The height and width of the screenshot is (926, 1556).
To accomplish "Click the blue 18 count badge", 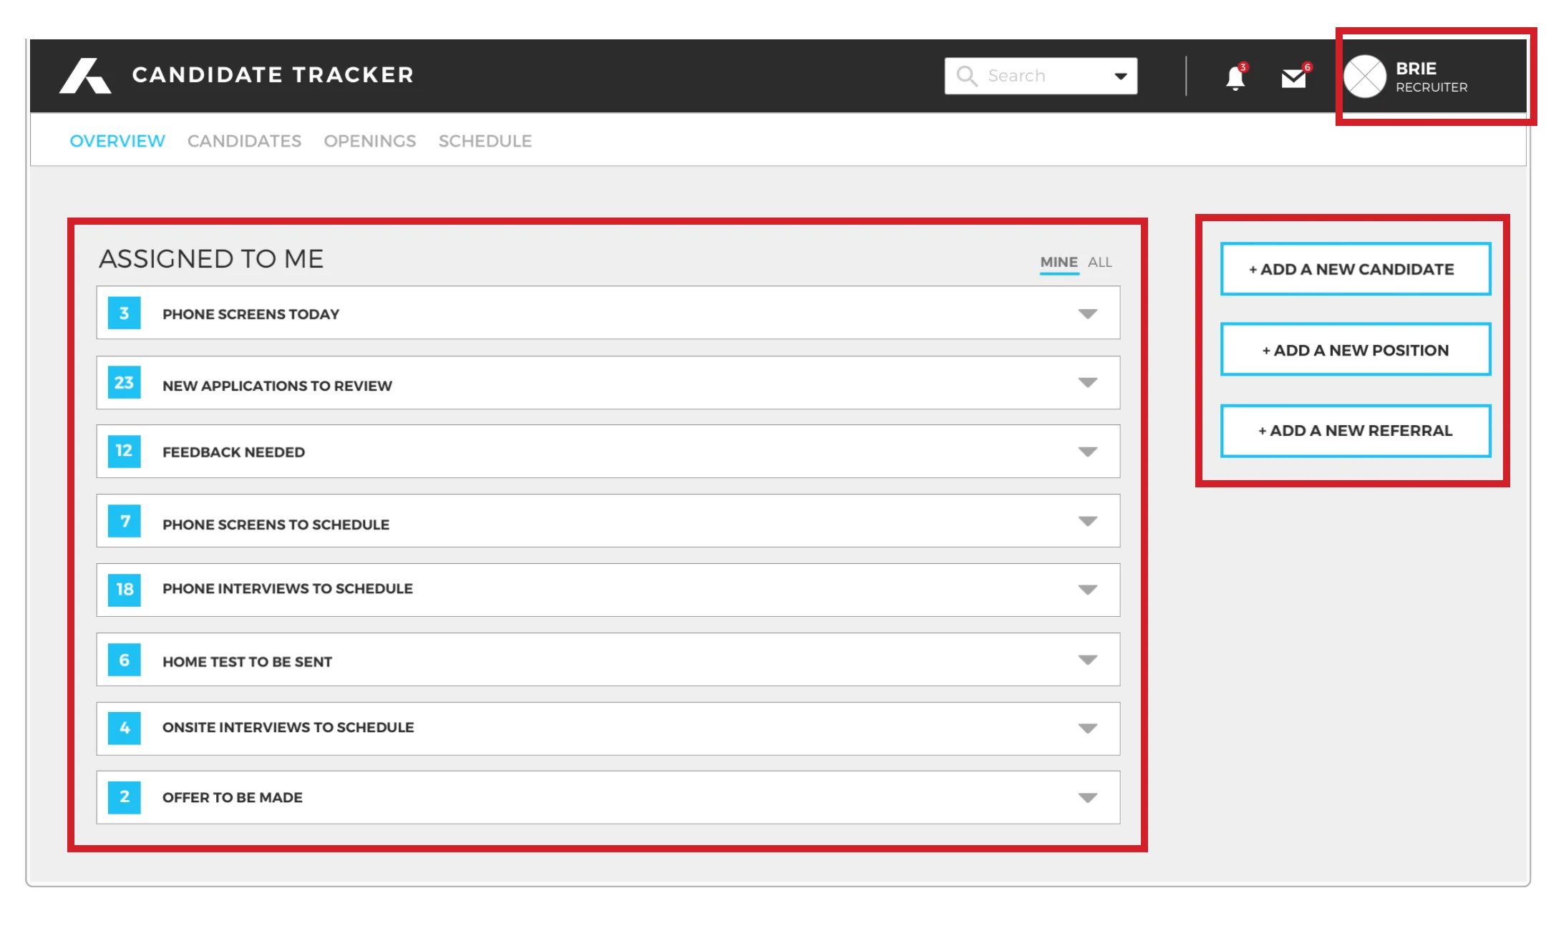I will click(x=124, y=589).
